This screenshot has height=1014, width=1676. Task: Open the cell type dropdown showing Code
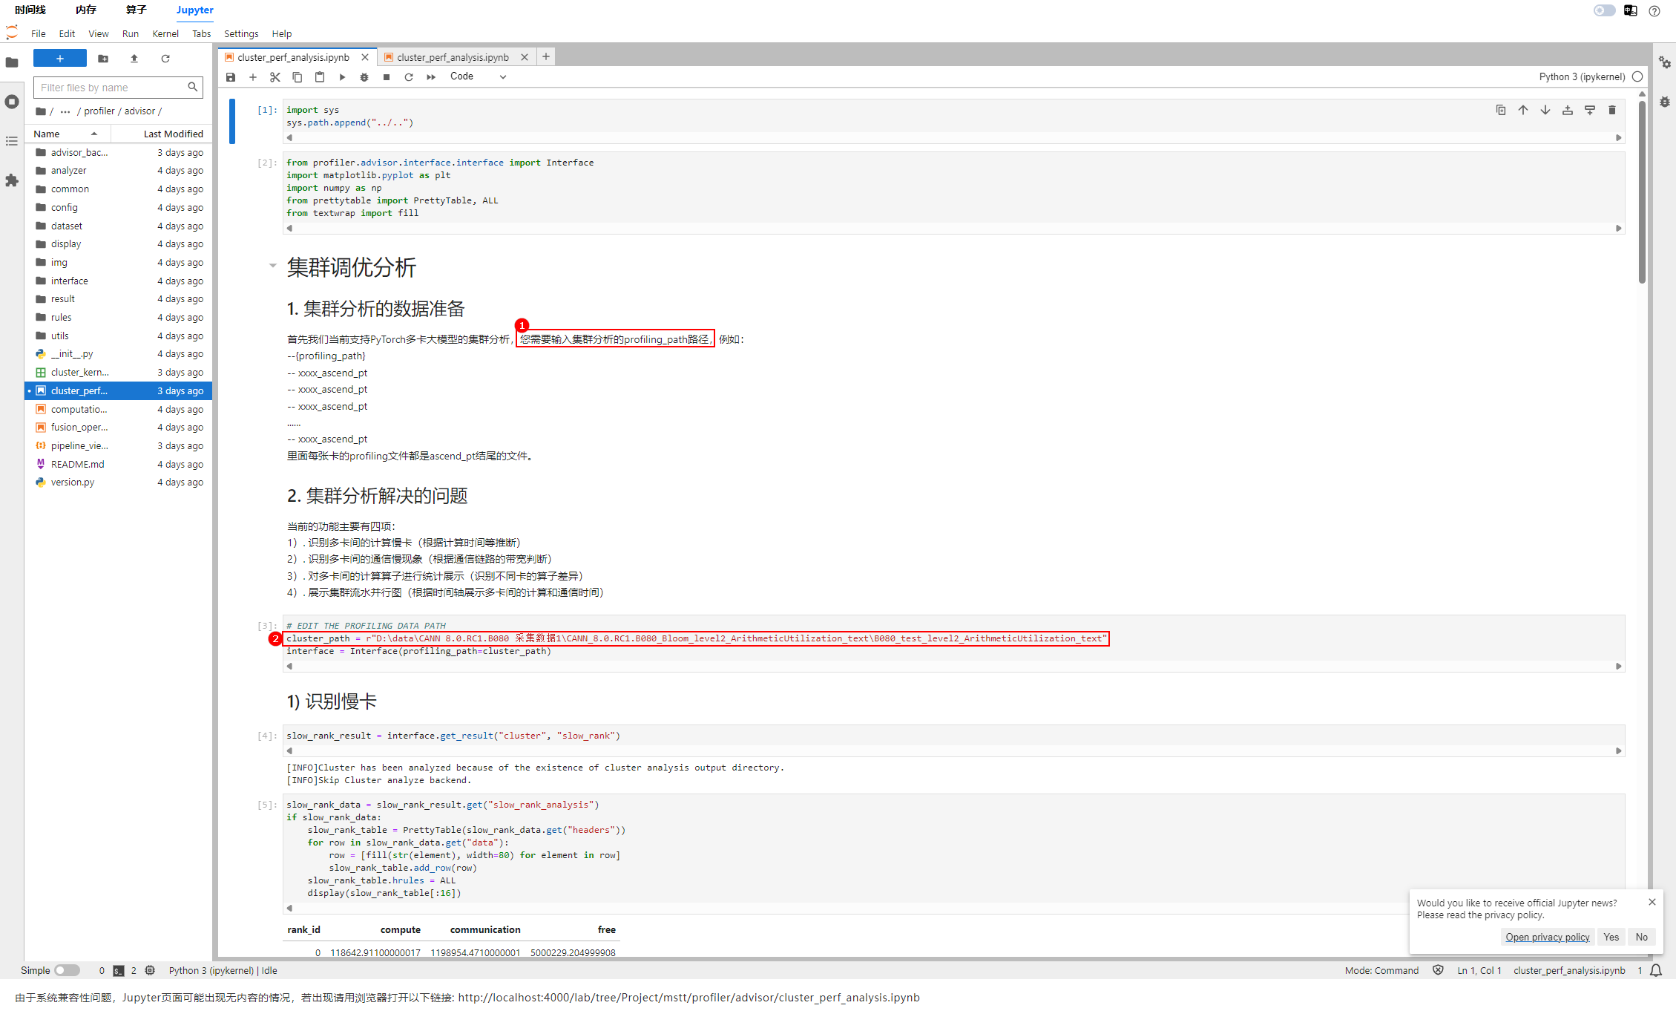pos(478,76)
